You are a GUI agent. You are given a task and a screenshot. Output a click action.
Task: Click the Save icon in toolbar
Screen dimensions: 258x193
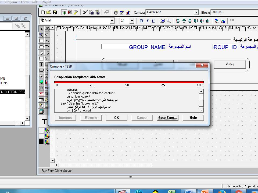pyautogui.click(x=55, y=12)
